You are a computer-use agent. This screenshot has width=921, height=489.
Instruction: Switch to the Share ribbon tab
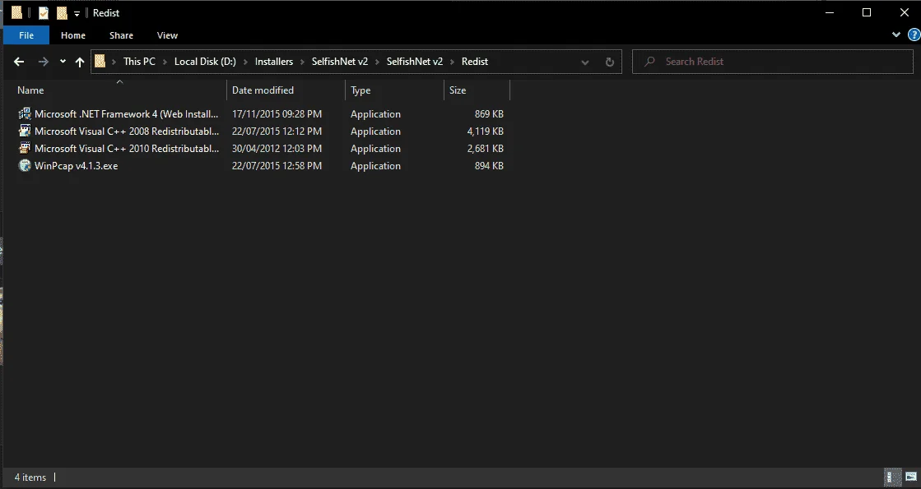[121, 35]
